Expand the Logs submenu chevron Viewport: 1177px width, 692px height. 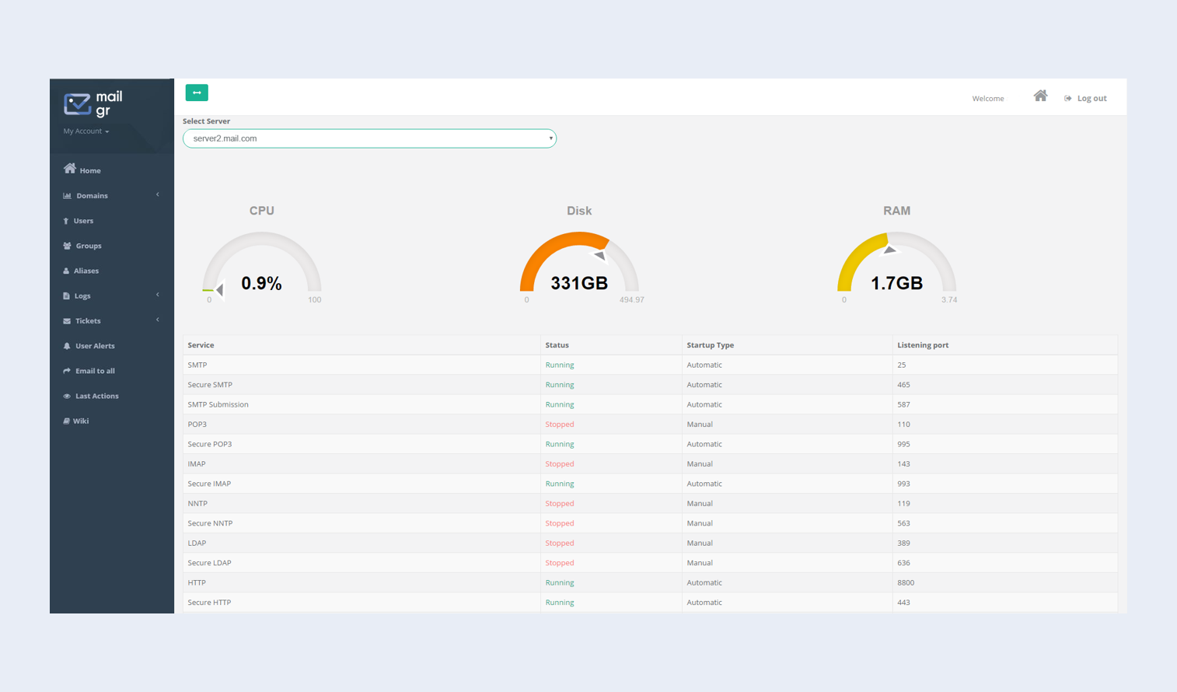point(158,295)
